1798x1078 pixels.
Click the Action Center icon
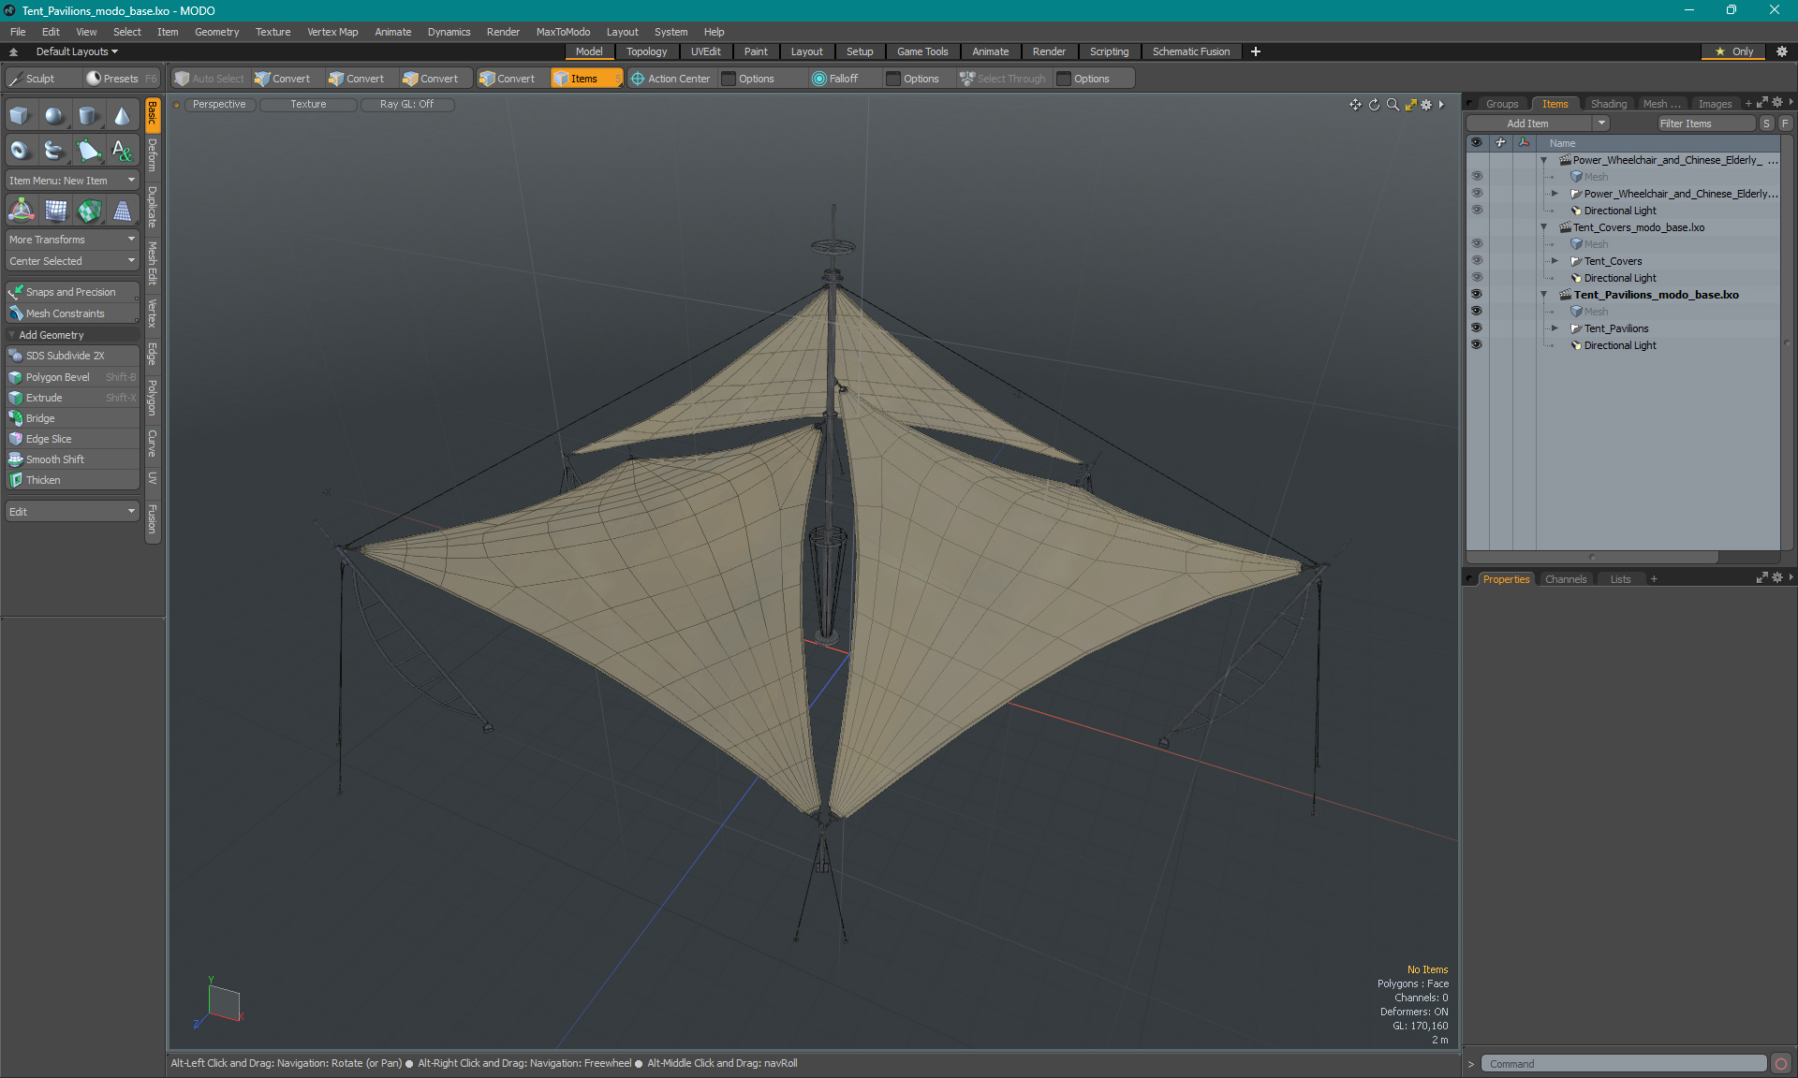(638, 79)
